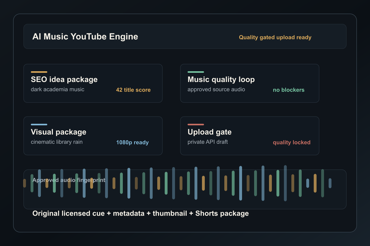Click the 1080p ready status
This screenshot has width=370, height=246.
click(x=132, y=142)
